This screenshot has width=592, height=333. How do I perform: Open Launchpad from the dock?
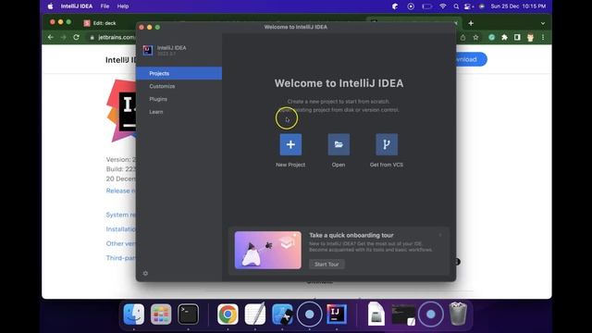(161, 314)
